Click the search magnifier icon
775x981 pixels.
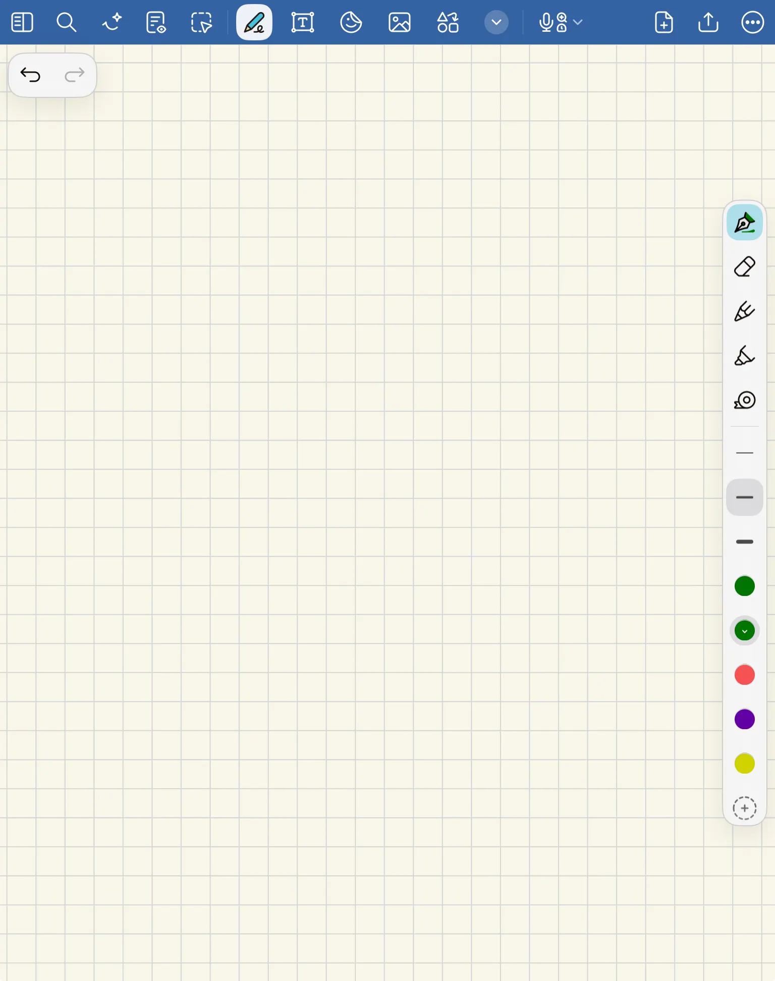click(x=66, y=23)
